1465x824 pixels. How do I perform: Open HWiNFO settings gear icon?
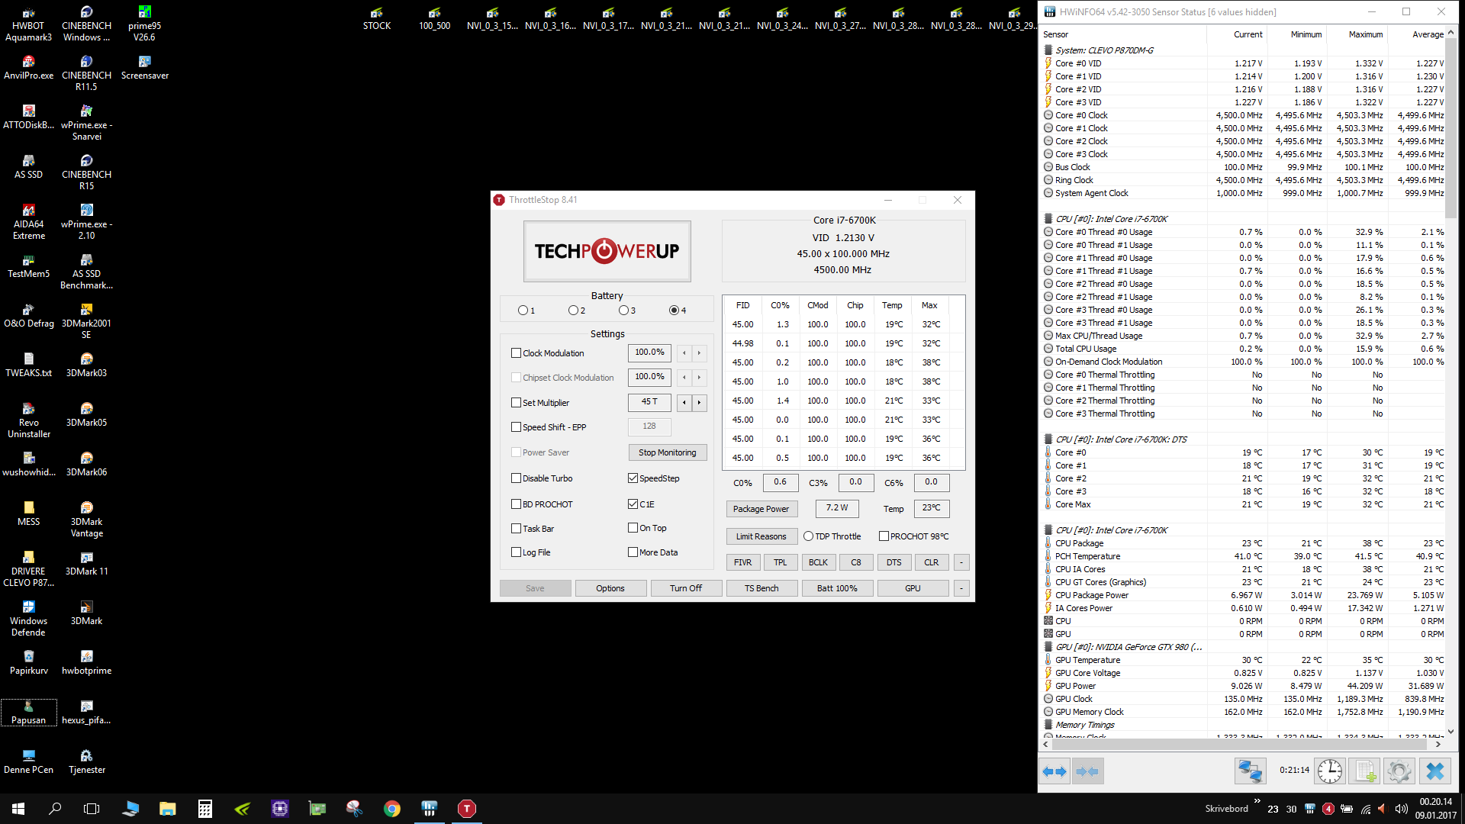pyautogui.click(x=1399, y=771)
